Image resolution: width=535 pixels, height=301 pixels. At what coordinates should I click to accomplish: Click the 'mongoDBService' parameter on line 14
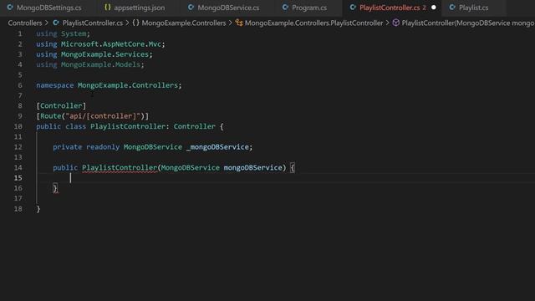252,167
